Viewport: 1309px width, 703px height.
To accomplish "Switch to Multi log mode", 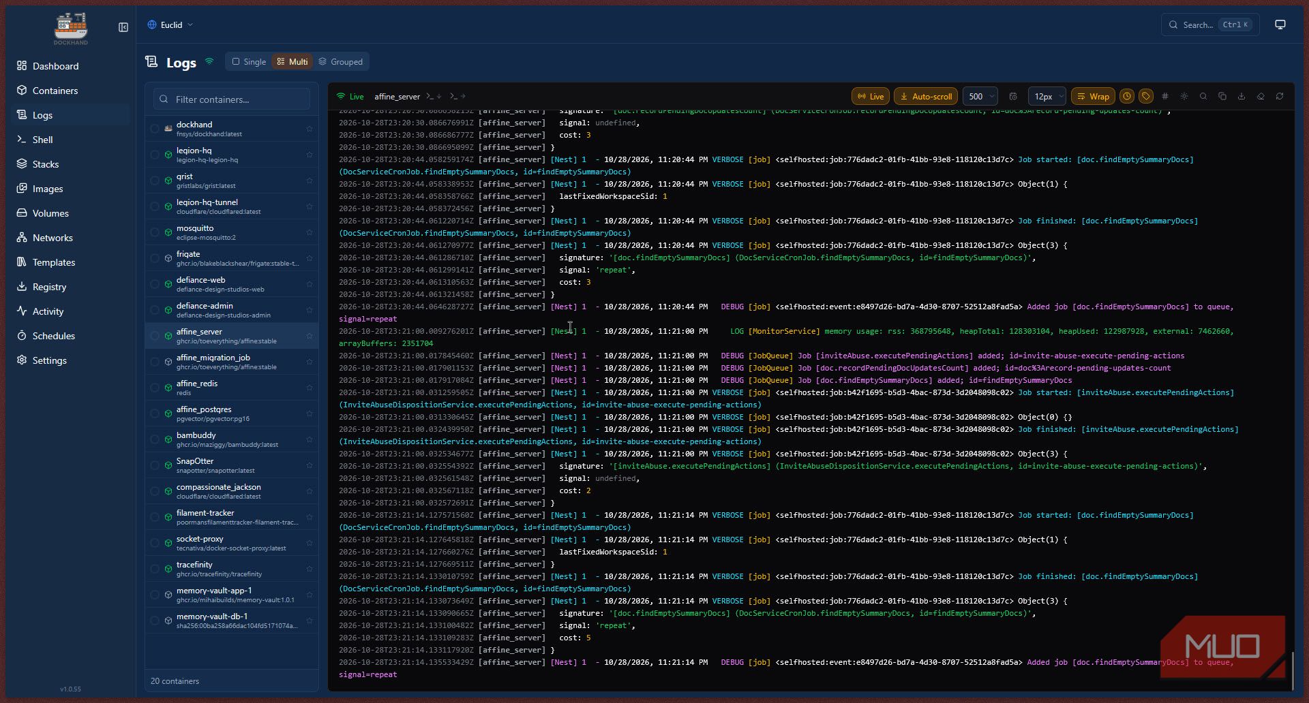I will [x=292, y=61].
